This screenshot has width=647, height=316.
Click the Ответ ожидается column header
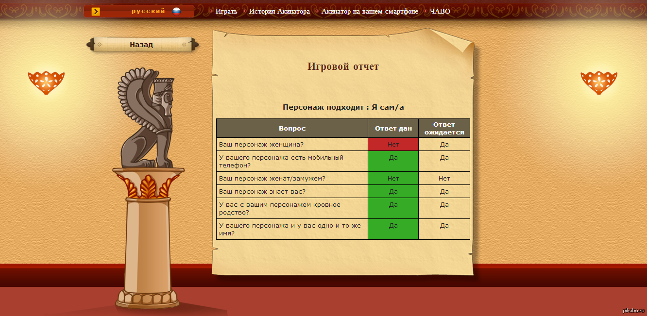(444, 128)
